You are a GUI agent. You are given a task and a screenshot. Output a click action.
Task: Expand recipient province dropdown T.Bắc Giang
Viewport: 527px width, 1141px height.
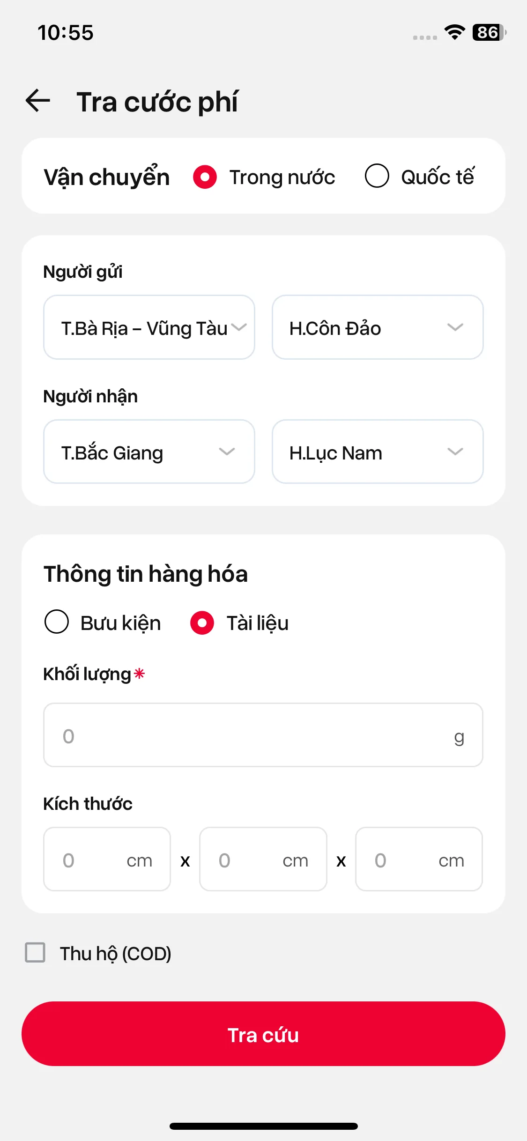pyautogui.click(x=149, y=452)
